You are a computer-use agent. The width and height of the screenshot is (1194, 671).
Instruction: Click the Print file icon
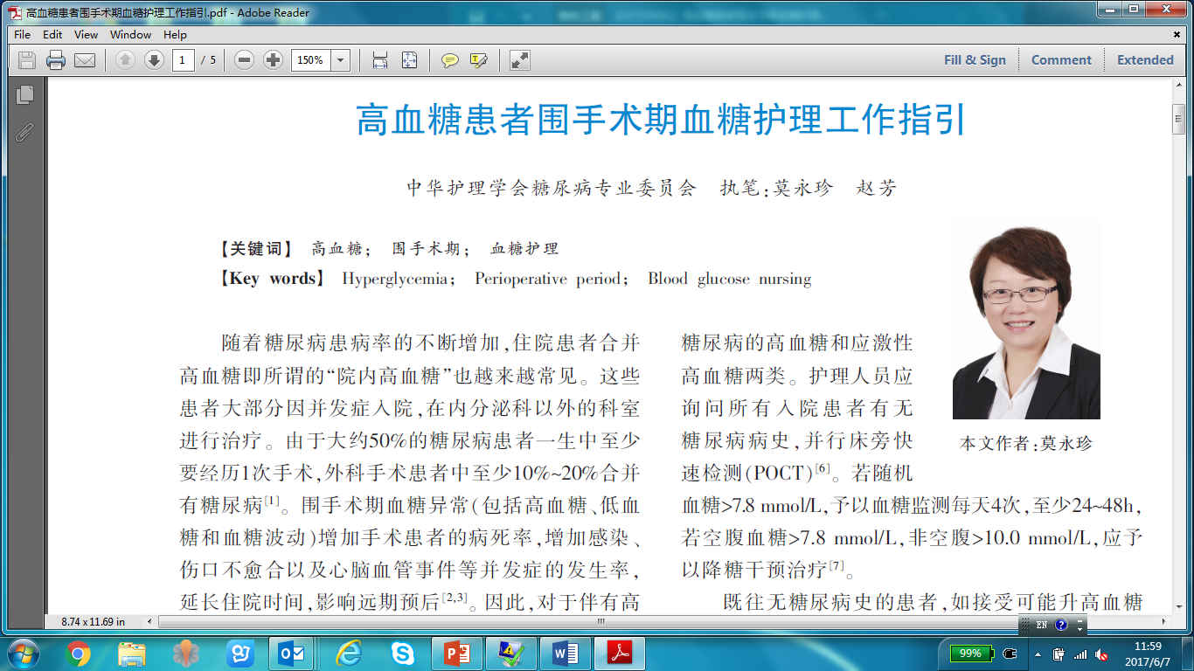coord(56,60)
